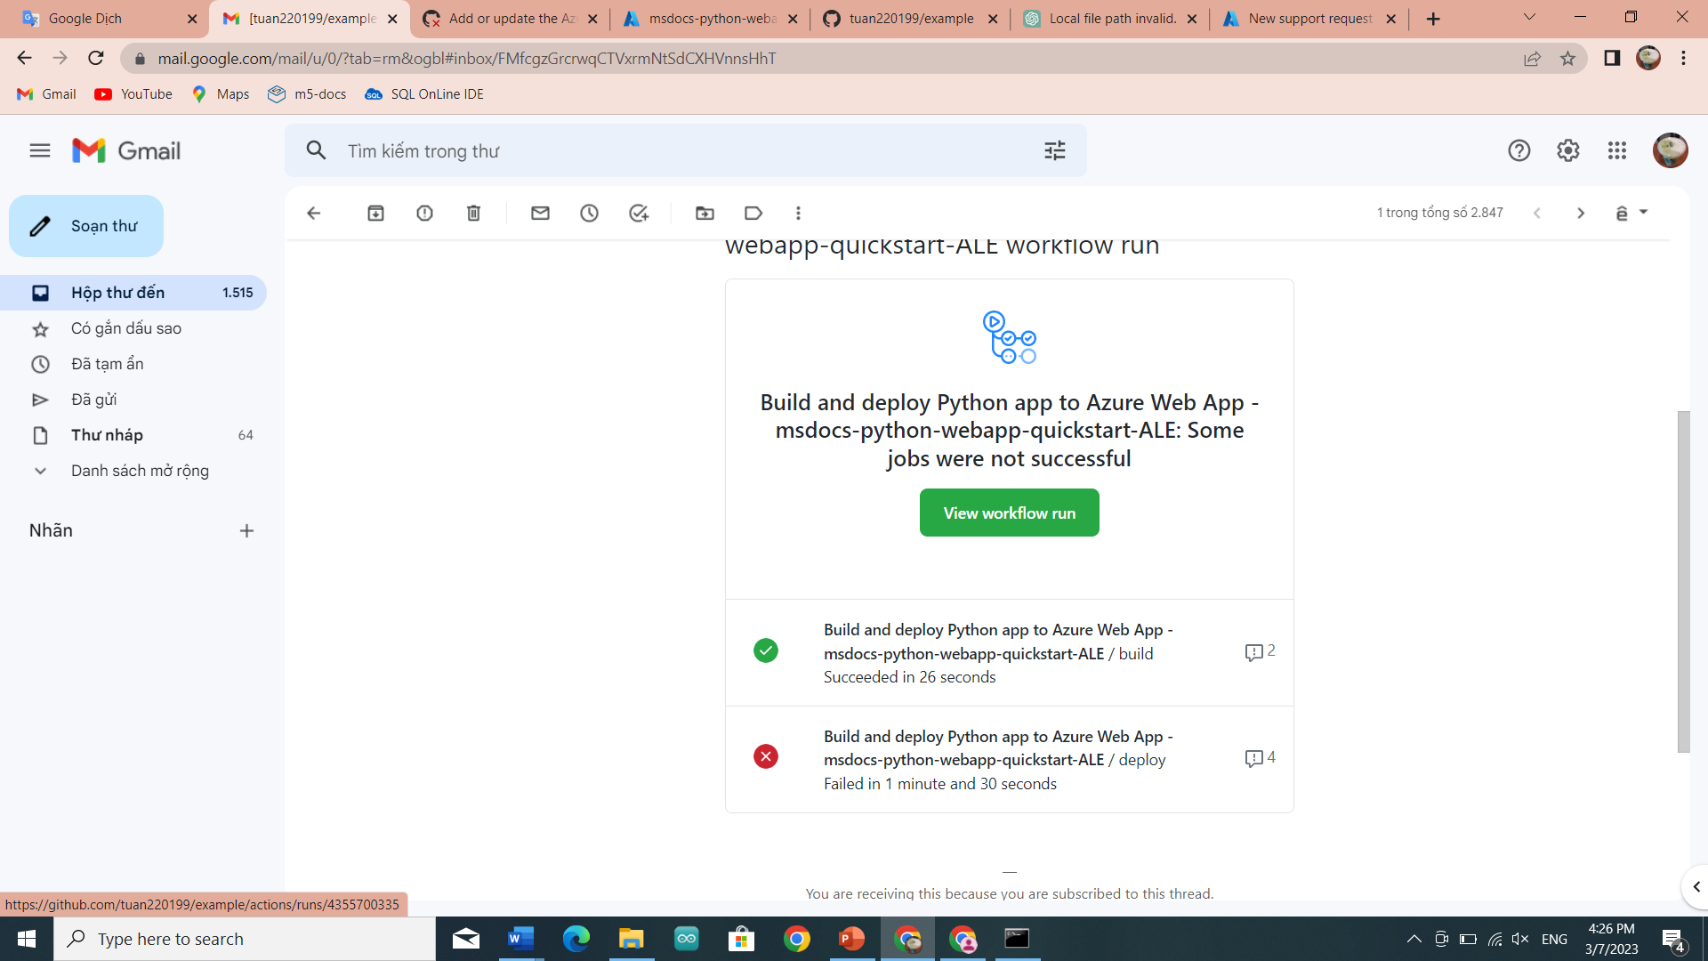Add this email to Tasks
Screen dimensions: 1708x961
point(639,213)
